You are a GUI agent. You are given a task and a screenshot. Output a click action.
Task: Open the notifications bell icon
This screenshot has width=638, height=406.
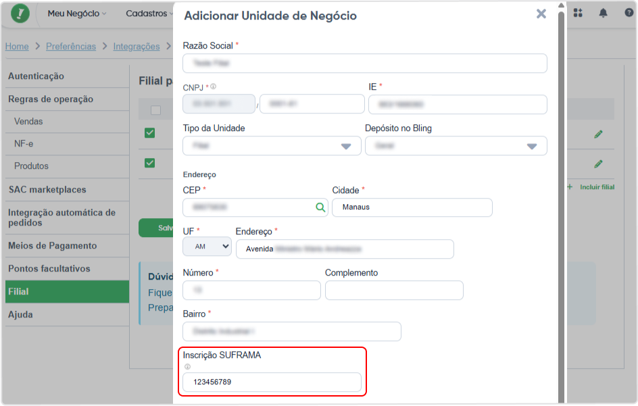[x=603, y=13]
